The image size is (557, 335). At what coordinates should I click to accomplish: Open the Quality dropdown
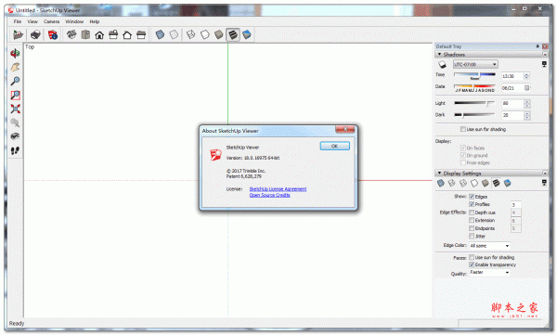tap(489, 273)
